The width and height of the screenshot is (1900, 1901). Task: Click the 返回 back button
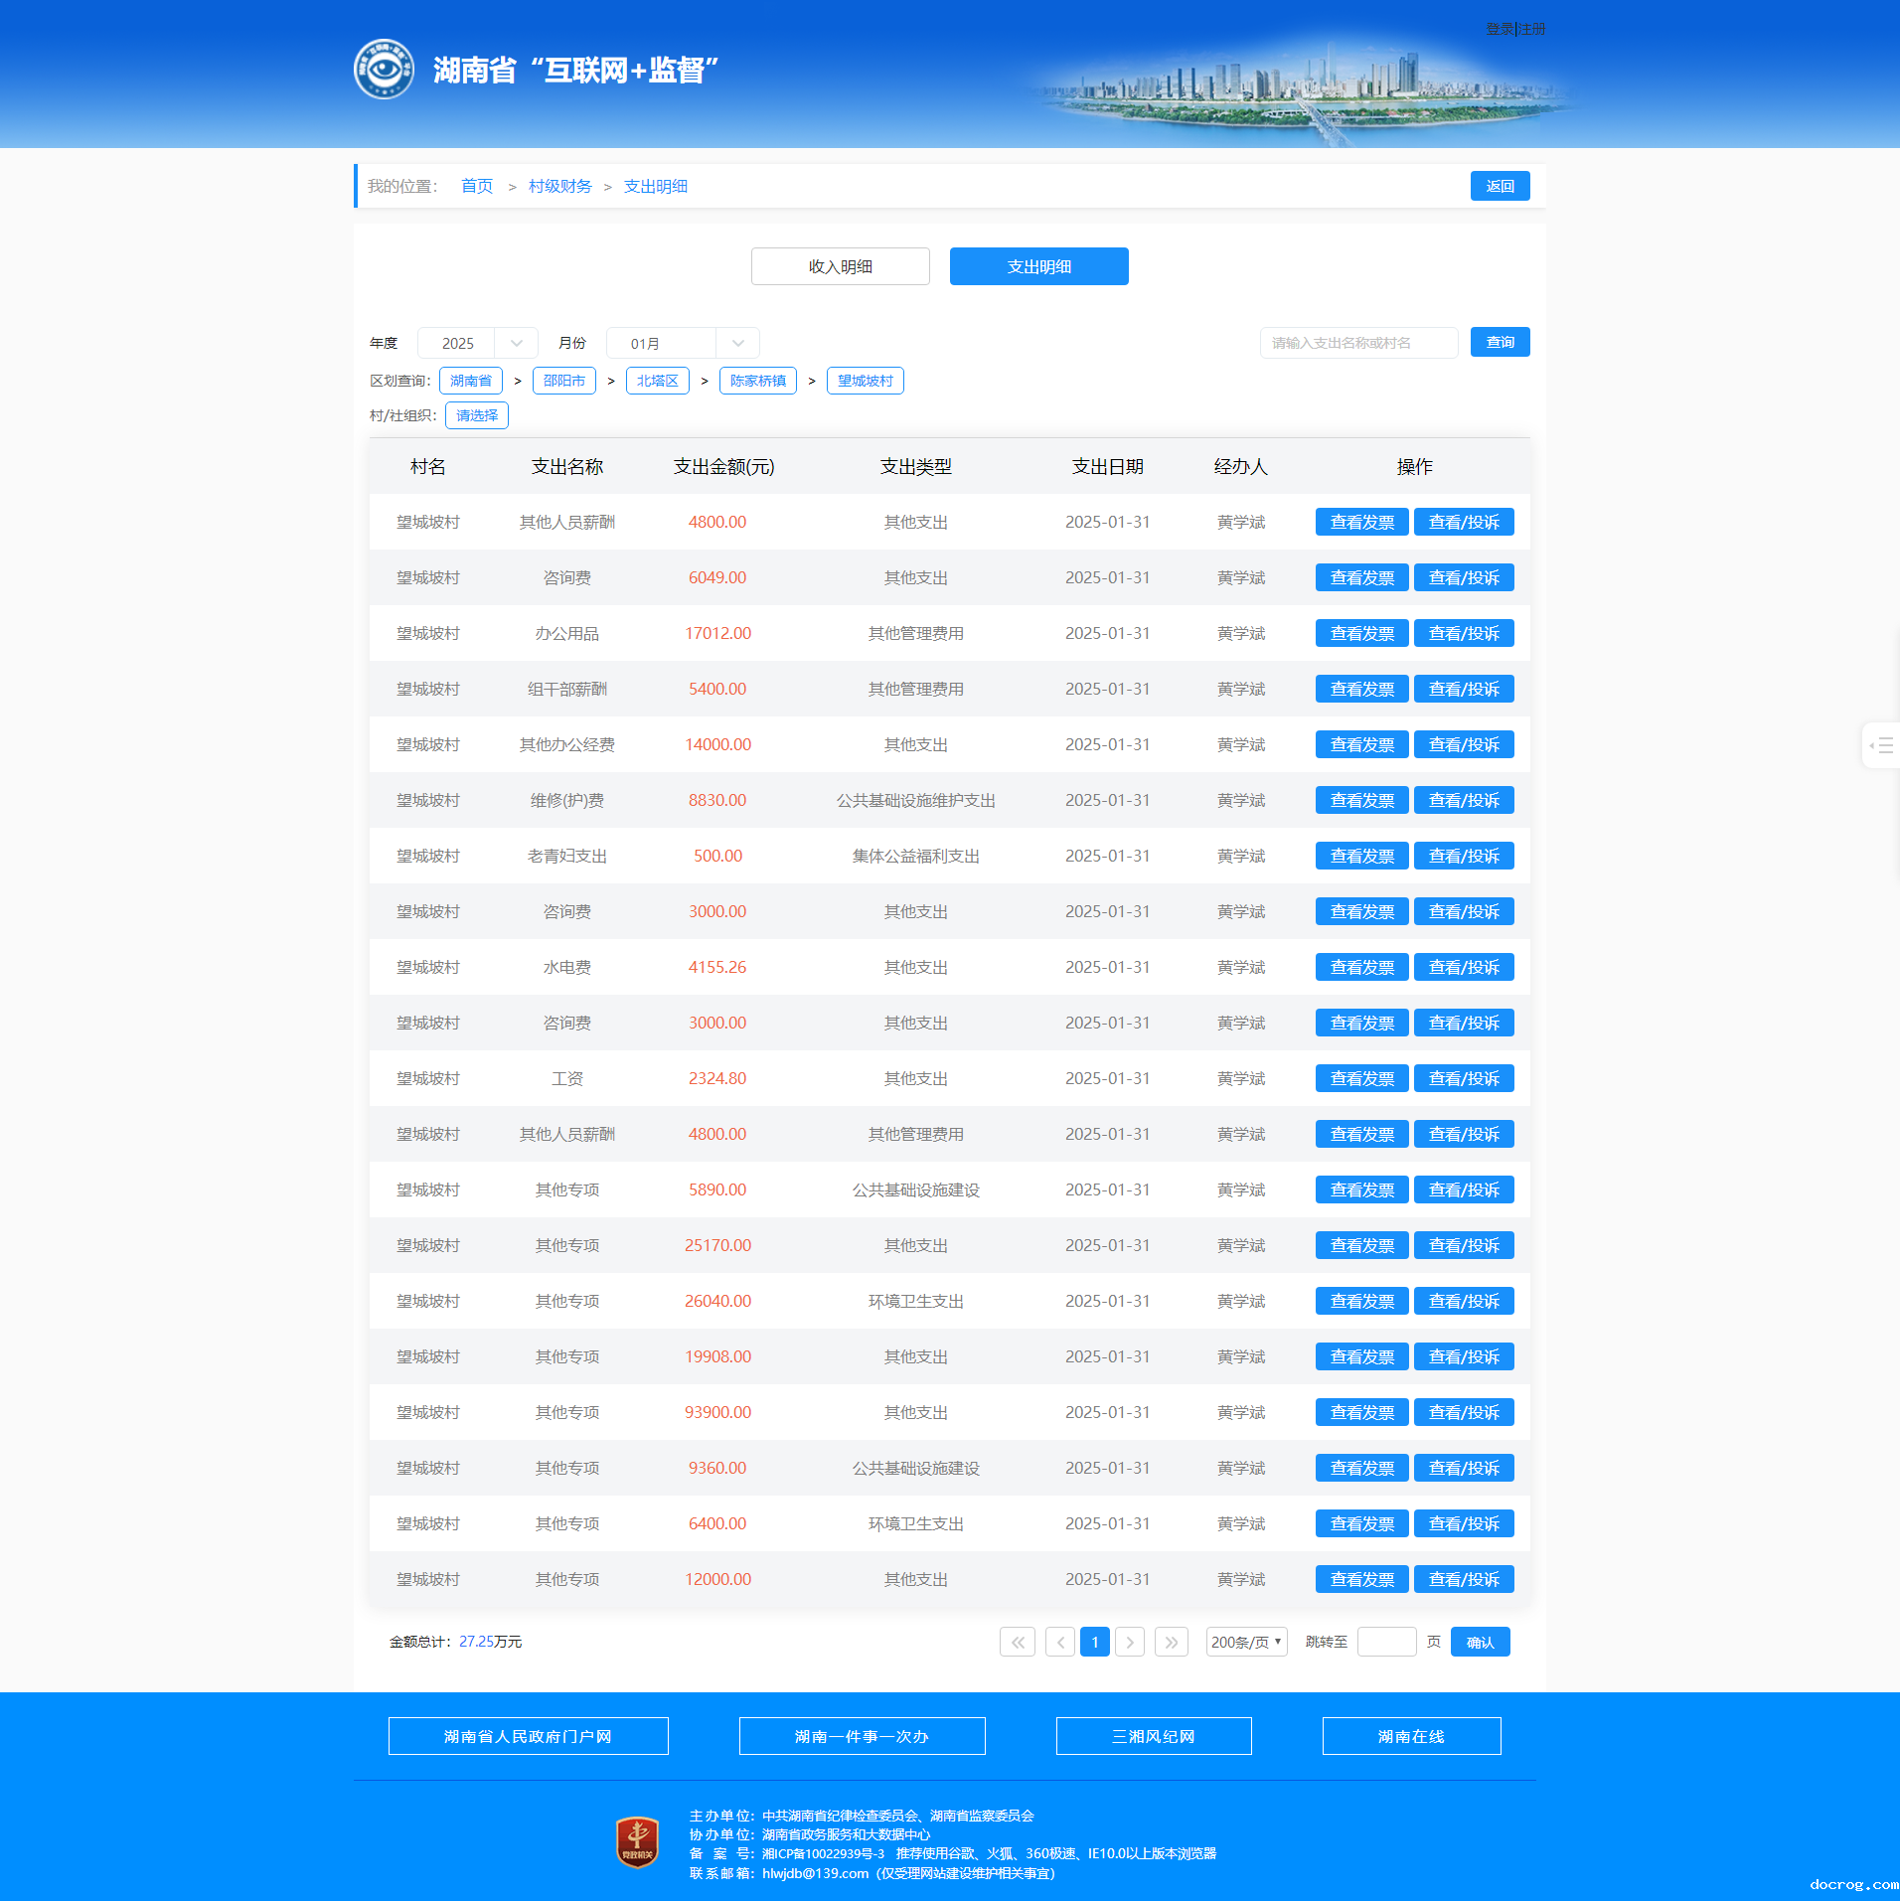(1500, 186)
